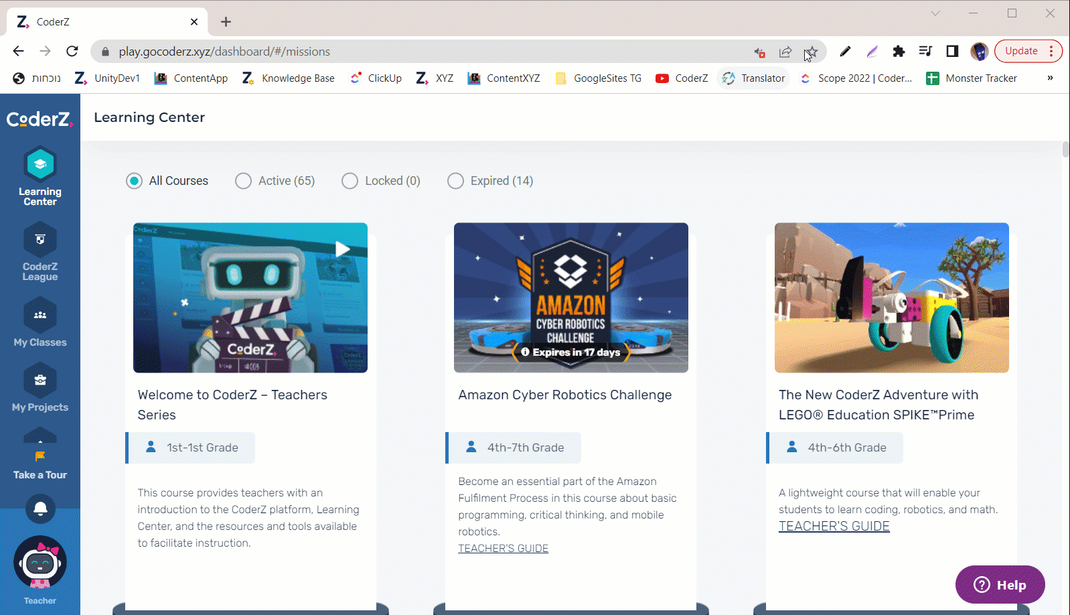Open the Chrome three-dot menu
Screen dimensions: 1070x615
tap(1051, 51)
